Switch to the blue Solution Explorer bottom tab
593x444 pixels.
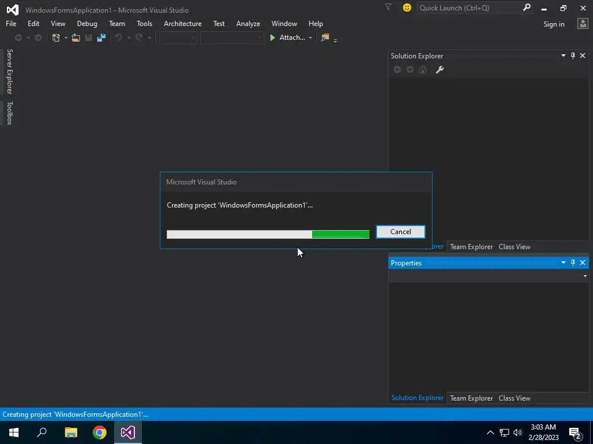click(418, 398)
